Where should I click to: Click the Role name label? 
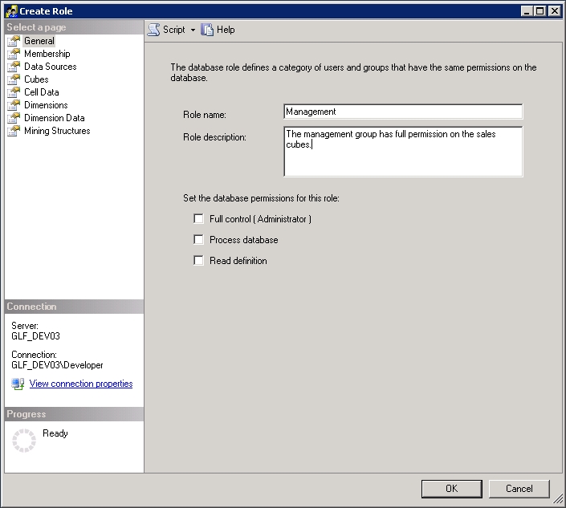coord(204,115)
